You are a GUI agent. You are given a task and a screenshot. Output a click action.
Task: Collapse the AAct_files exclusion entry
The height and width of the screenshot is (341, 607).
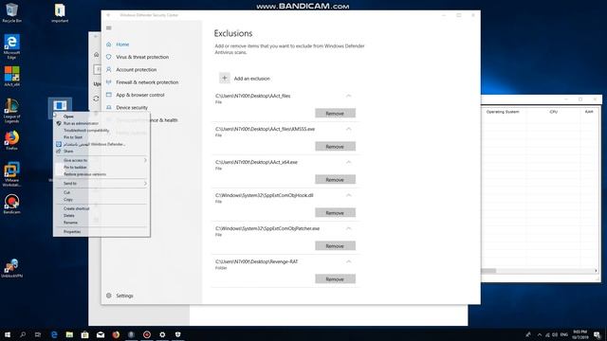(x=348, y=96)
